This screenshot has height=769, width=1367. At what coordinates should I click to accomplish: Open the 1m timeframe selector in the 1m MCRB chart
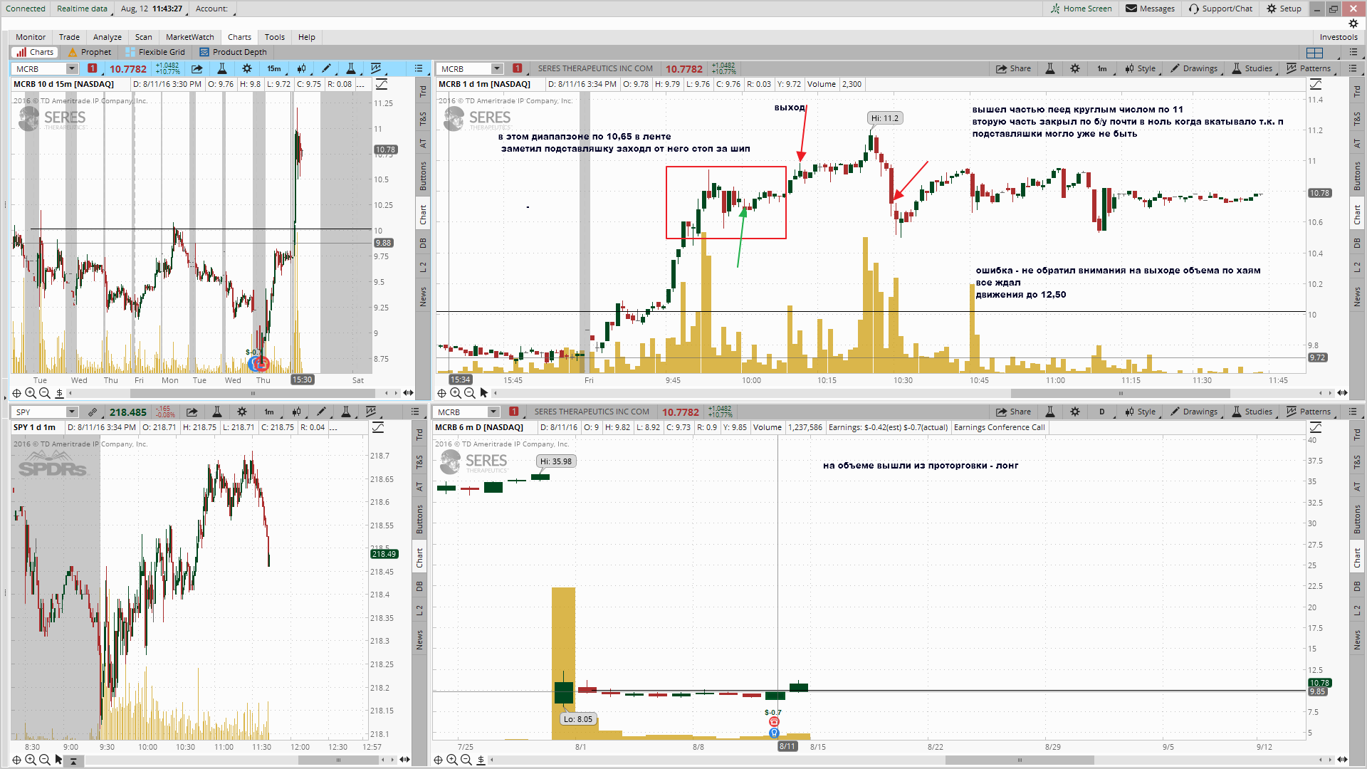pos(1103,69)
